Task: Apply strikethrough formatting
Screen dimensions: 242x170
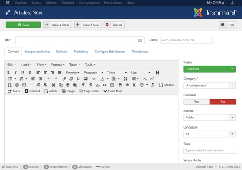Action: tap(30, 73)
